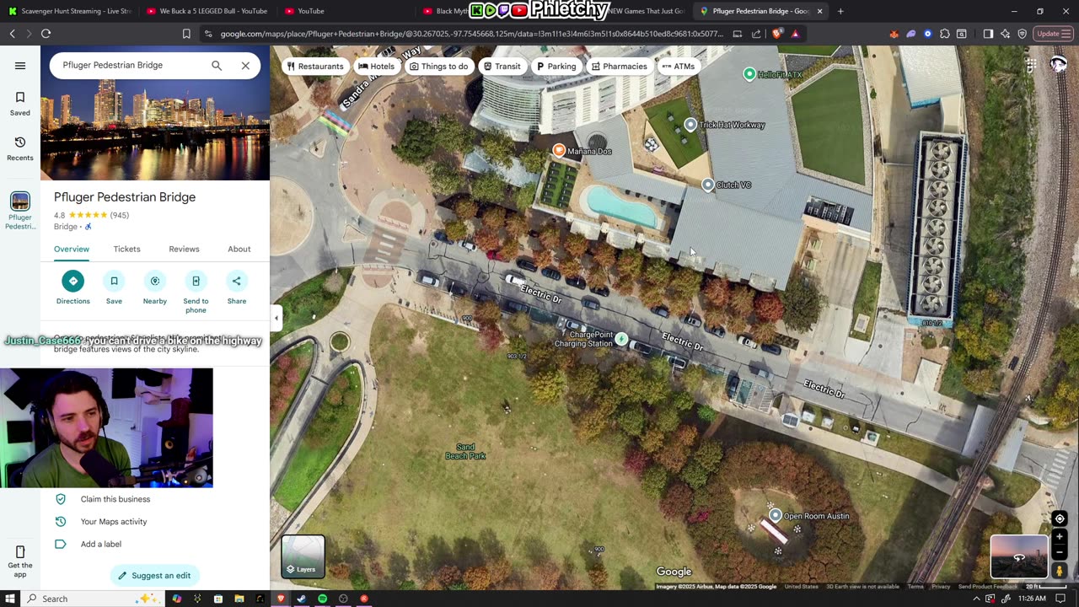Click the Mañana Dos map pin
Image resolution: width=1079 pixels, height=607 pixels.
558,150
